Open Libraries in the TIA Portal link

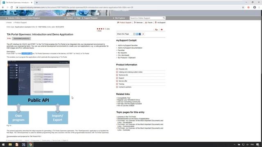(126, 117)
